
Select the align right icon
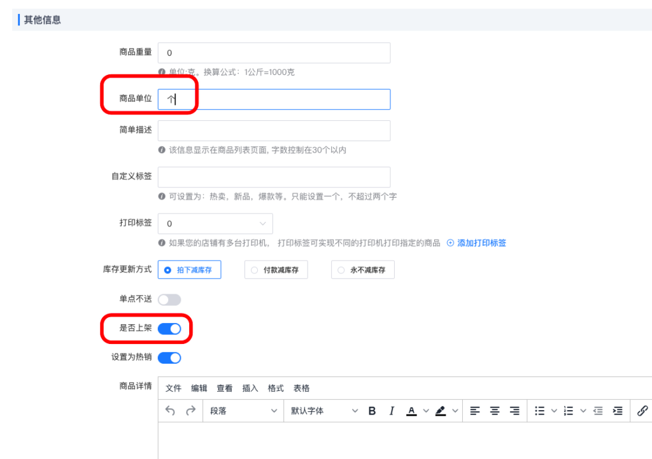click(x=515, y=410)
